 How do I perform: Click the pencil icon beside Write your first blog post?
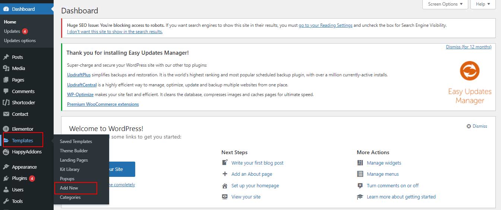pos(225,163)
